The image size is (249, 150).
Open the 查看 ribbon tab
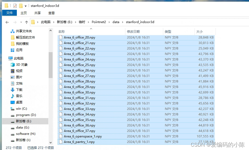point(52,13)
